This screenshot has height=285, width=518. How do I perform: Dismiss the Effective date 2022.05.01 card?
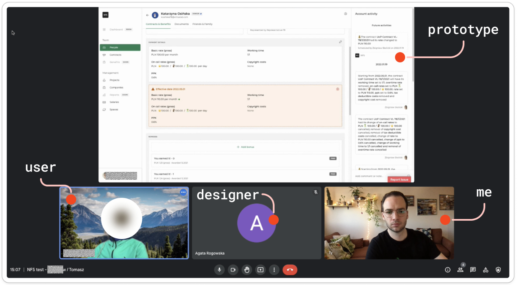coord(337,89)
